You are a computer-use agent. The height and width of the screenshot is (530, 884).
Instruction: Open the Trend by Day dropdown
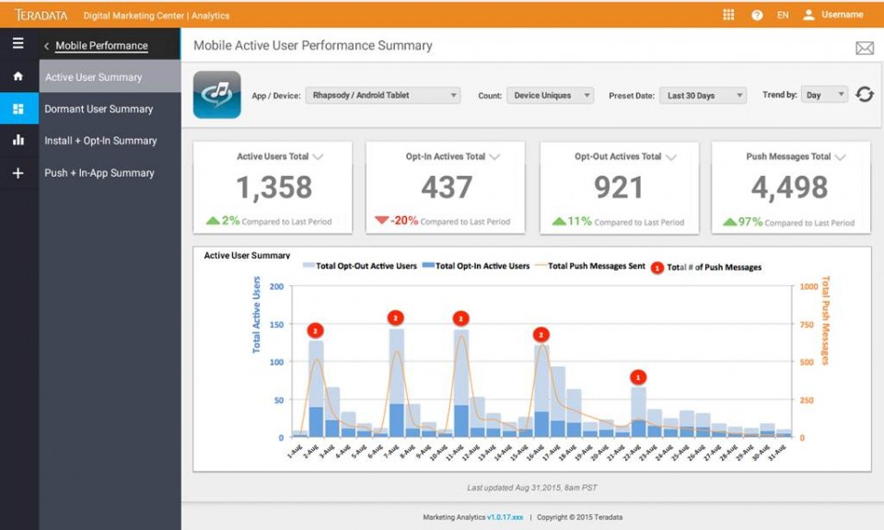824,95
